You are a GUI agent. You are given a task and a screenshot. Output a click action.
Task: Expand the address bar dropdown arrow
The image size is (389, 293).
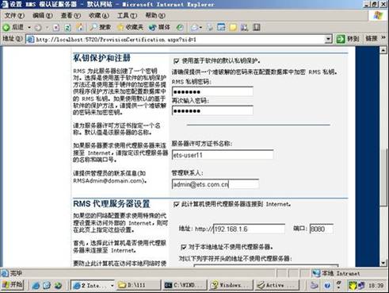tap(328, 39)
